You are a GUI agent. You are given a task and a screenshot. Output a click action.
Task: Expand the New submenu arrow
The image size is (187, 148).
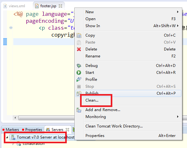178,12
